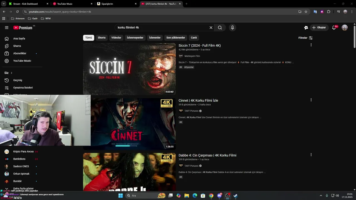Image resolution: width=356 pixels, height=200 pixels.
Task: Open the Chrome apps grid in bookmarks bar
Action: coord(4,18)
